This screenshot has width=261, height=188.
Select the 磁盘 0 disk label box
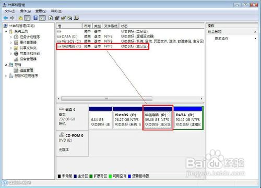[73, 117]
